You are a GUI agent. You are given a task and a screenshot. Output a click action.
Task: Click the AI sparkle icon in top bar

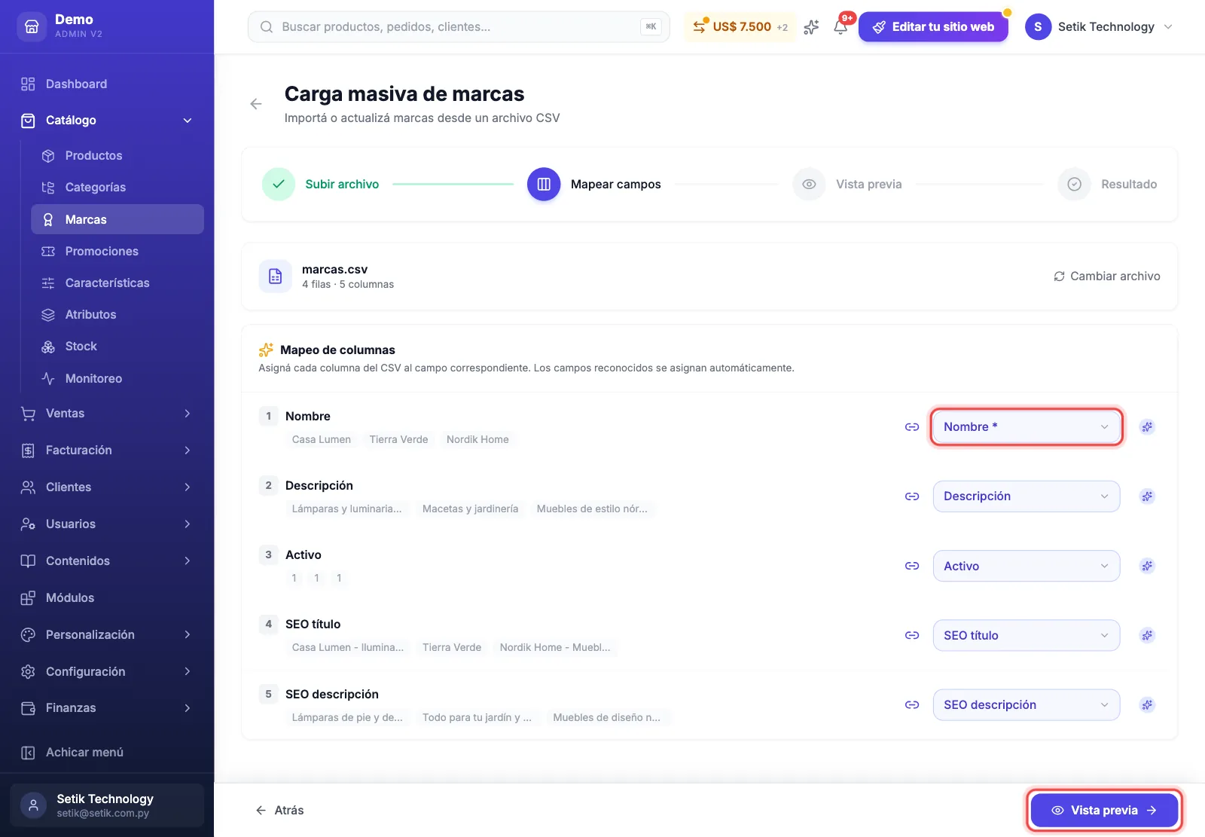(811, 27)
